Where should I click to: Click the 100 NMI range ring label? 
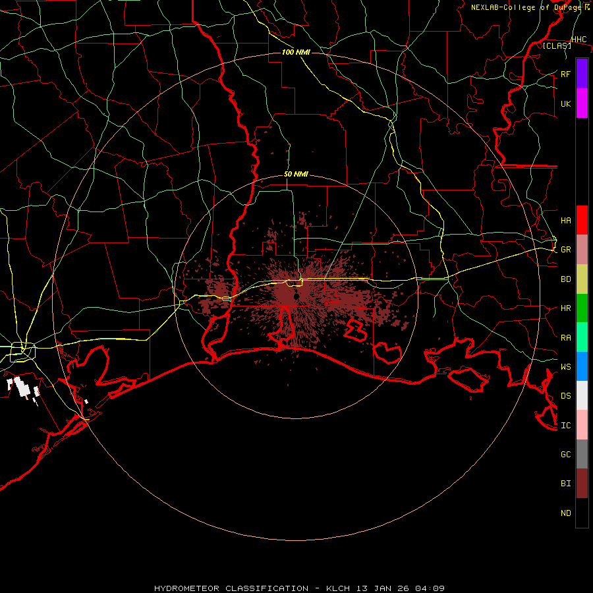click(x=296, y=52)
